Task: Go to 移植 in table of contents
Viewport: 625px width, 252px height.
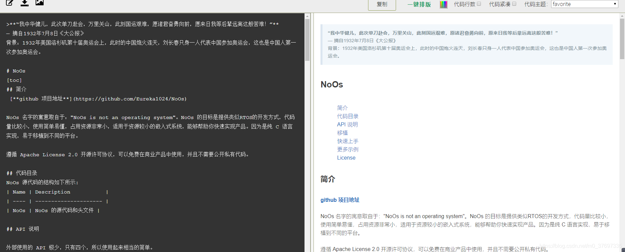Action: pyautogui.click(x=342, y=133)
